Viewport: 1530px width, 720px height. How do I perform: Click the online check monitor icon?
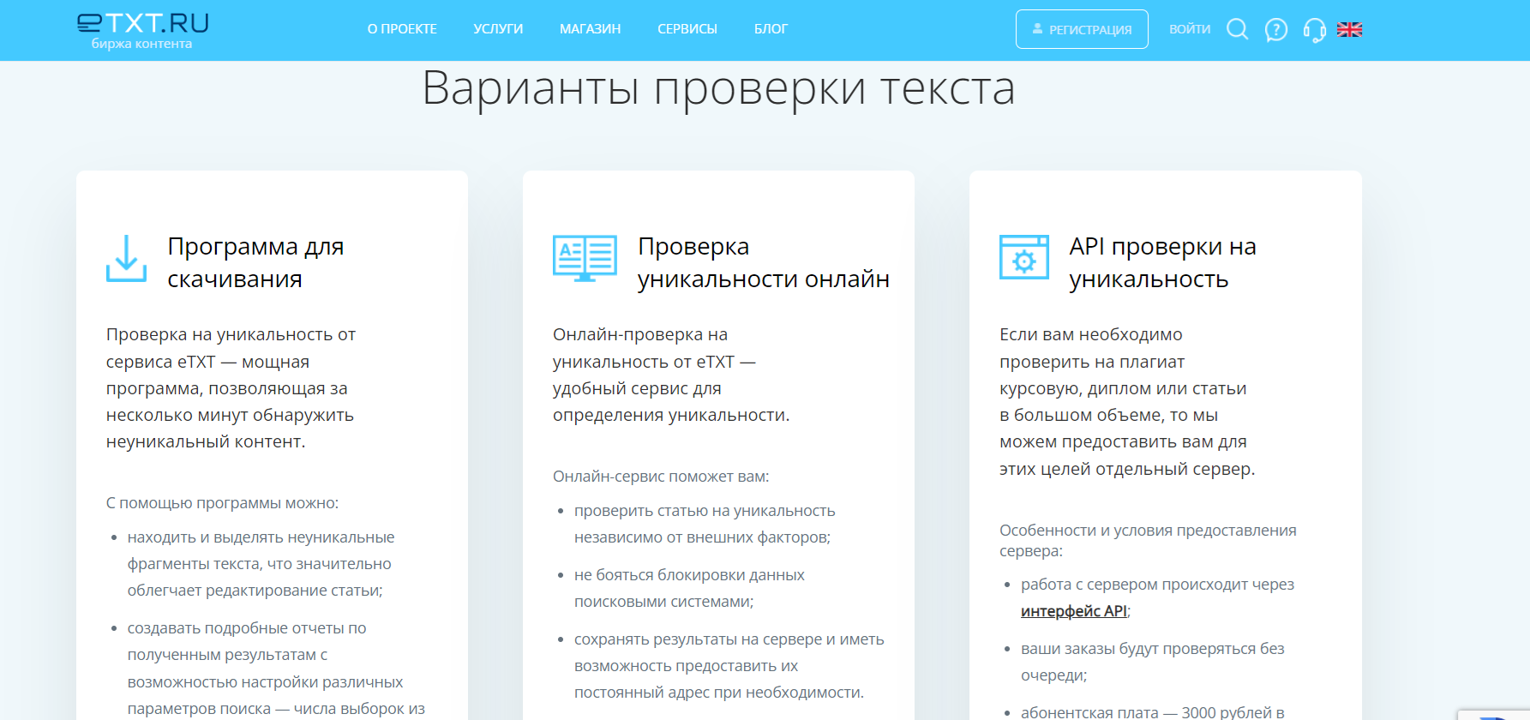585,258
